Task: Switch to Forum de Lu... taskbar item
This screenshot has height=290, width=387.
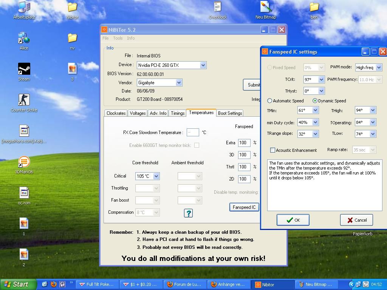Action: point(185,284)
